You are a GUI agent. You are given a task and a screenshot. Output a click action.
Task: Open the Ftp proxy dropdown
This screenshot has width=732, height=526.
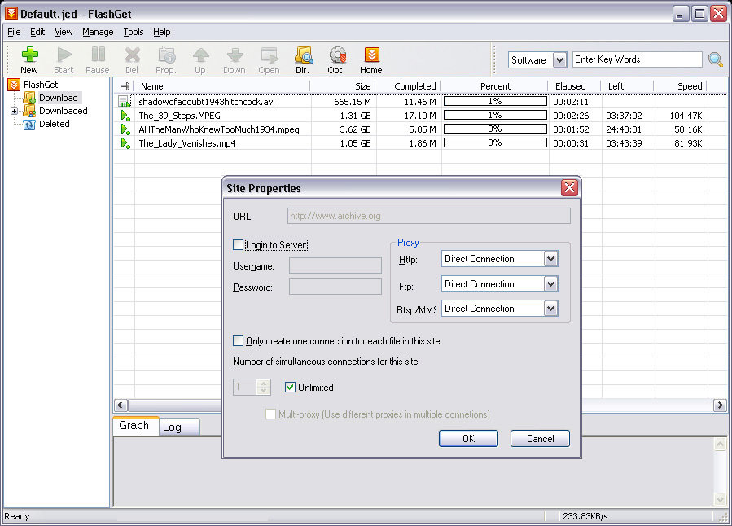pos(551,284)
